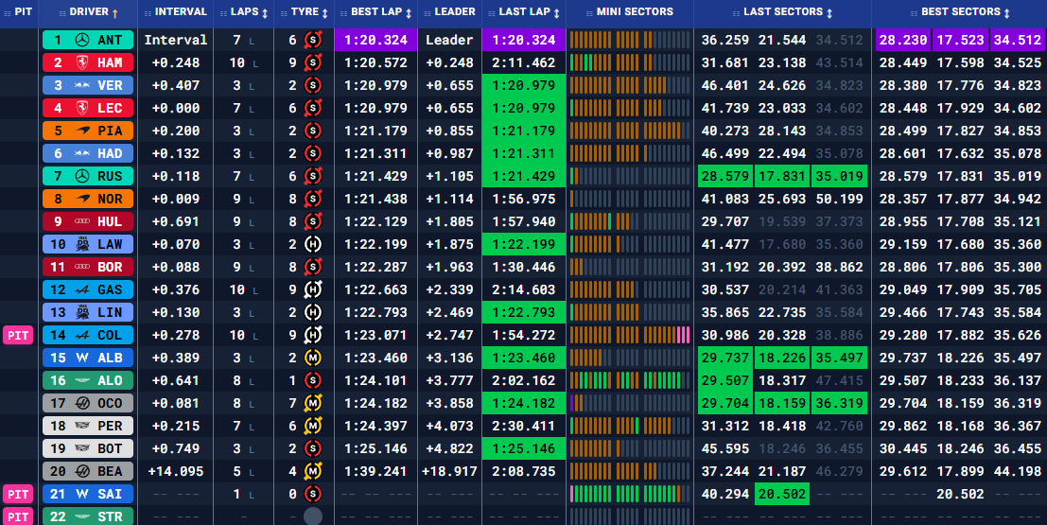The height and width of the screenshot is (525, 1047).
Task: Toggle sort order using the Laps header arrows
Action: [263, 13]
